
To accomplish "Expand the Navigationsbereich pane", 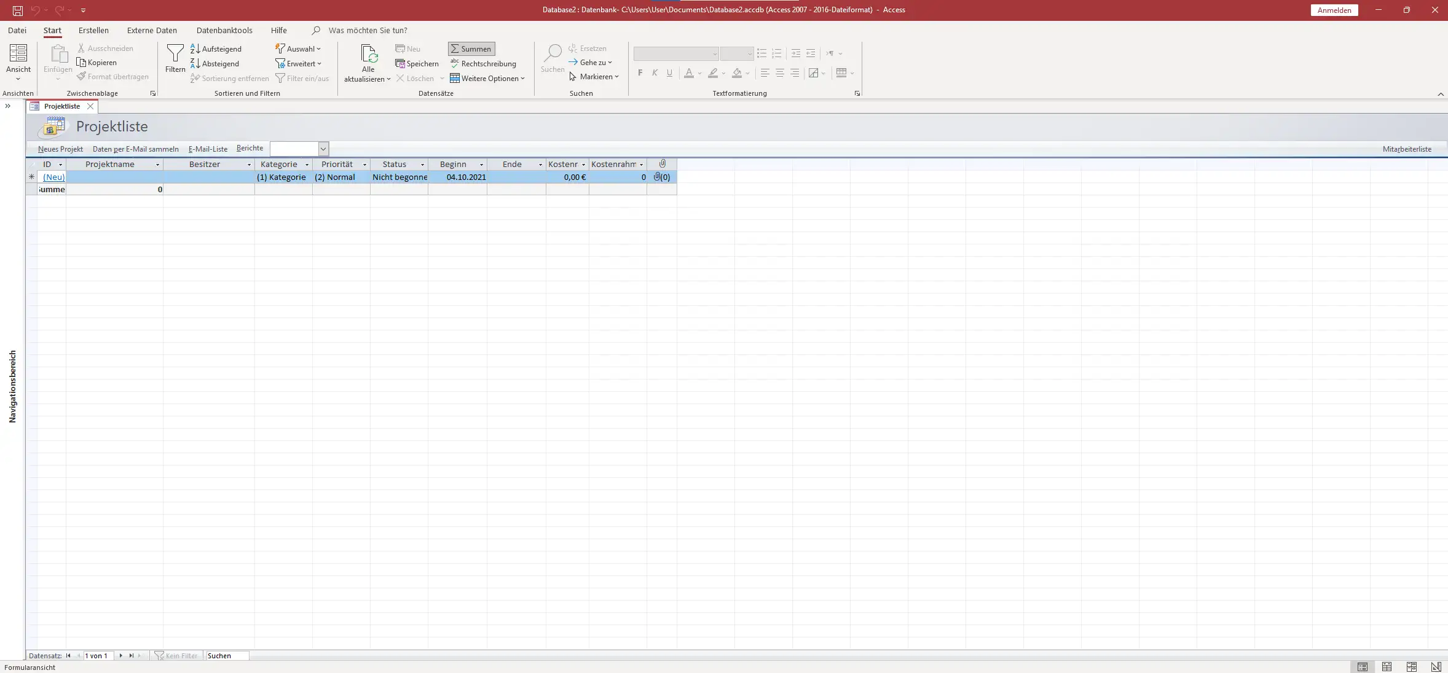I will pyautogui.click(x=8, y=106).
